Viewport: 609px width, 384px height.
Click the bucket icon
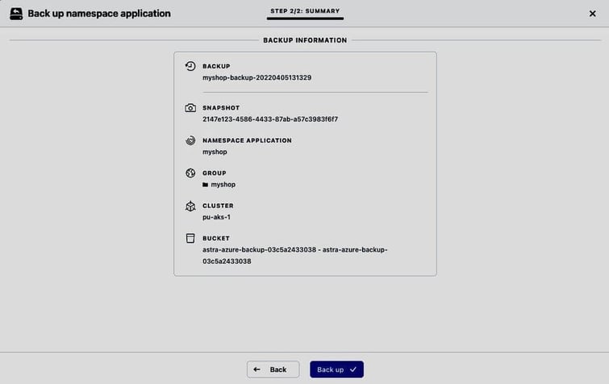click(190, 239)
